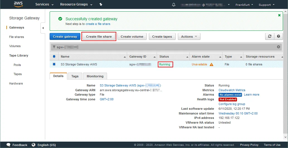
Task: Switch to the Monitoring tab
Action: (95, 76)
